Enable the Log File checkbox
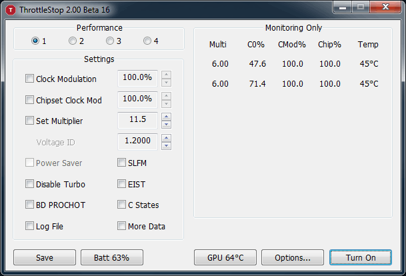Image resolution: width=406 pixels, height=276 pixels. click(29, 226)
